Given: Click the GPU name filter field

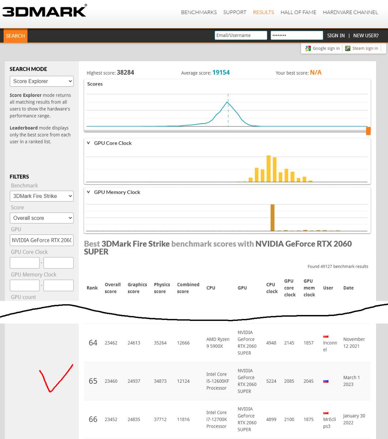Looking at the screenshot, I should tap(41, 240).
